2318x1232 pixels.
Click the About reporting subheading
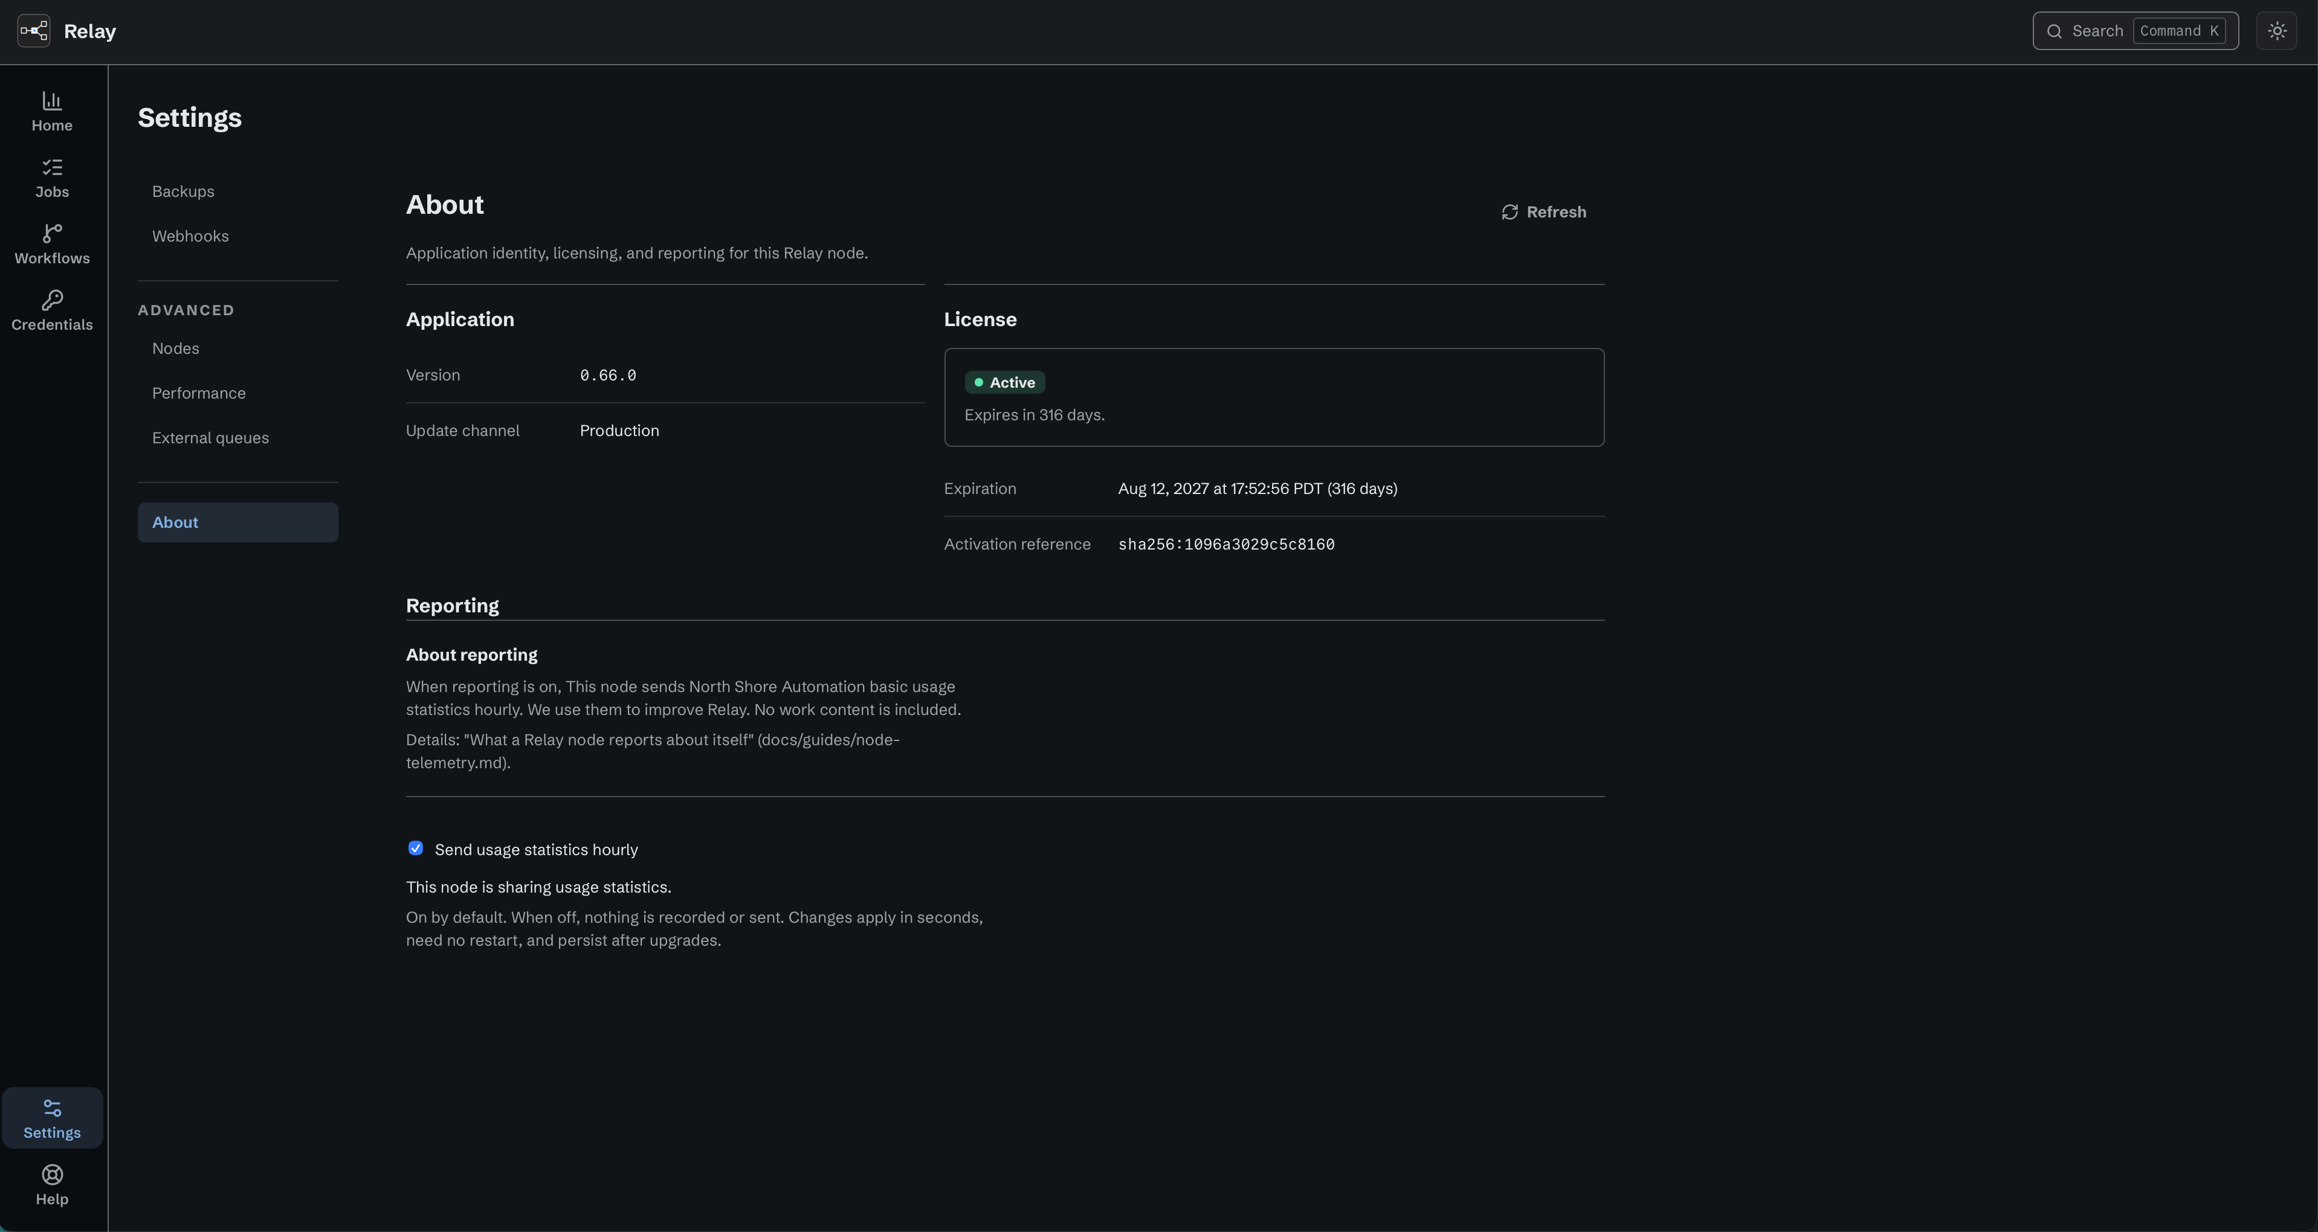pyautogui.click(x=471, y=655)
